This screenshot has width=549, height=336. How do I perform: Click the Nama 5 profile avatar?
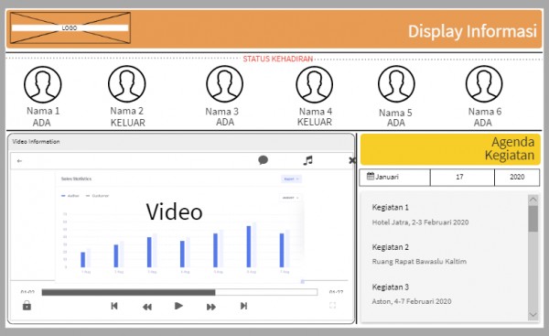396,83
